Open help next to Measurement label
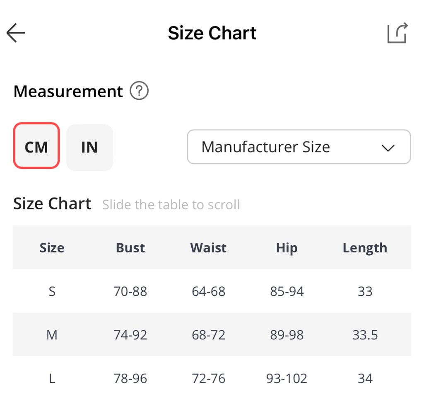The width and height of the screenshot is (424, 403). 139,91
